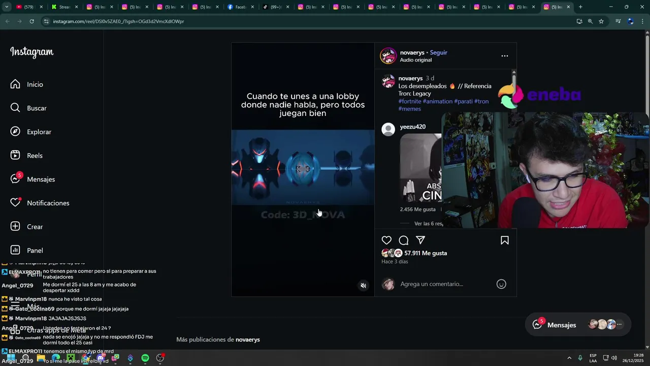Click the address bar URL
The height and width of the screenshot is (366, 650).
[118, 21]
